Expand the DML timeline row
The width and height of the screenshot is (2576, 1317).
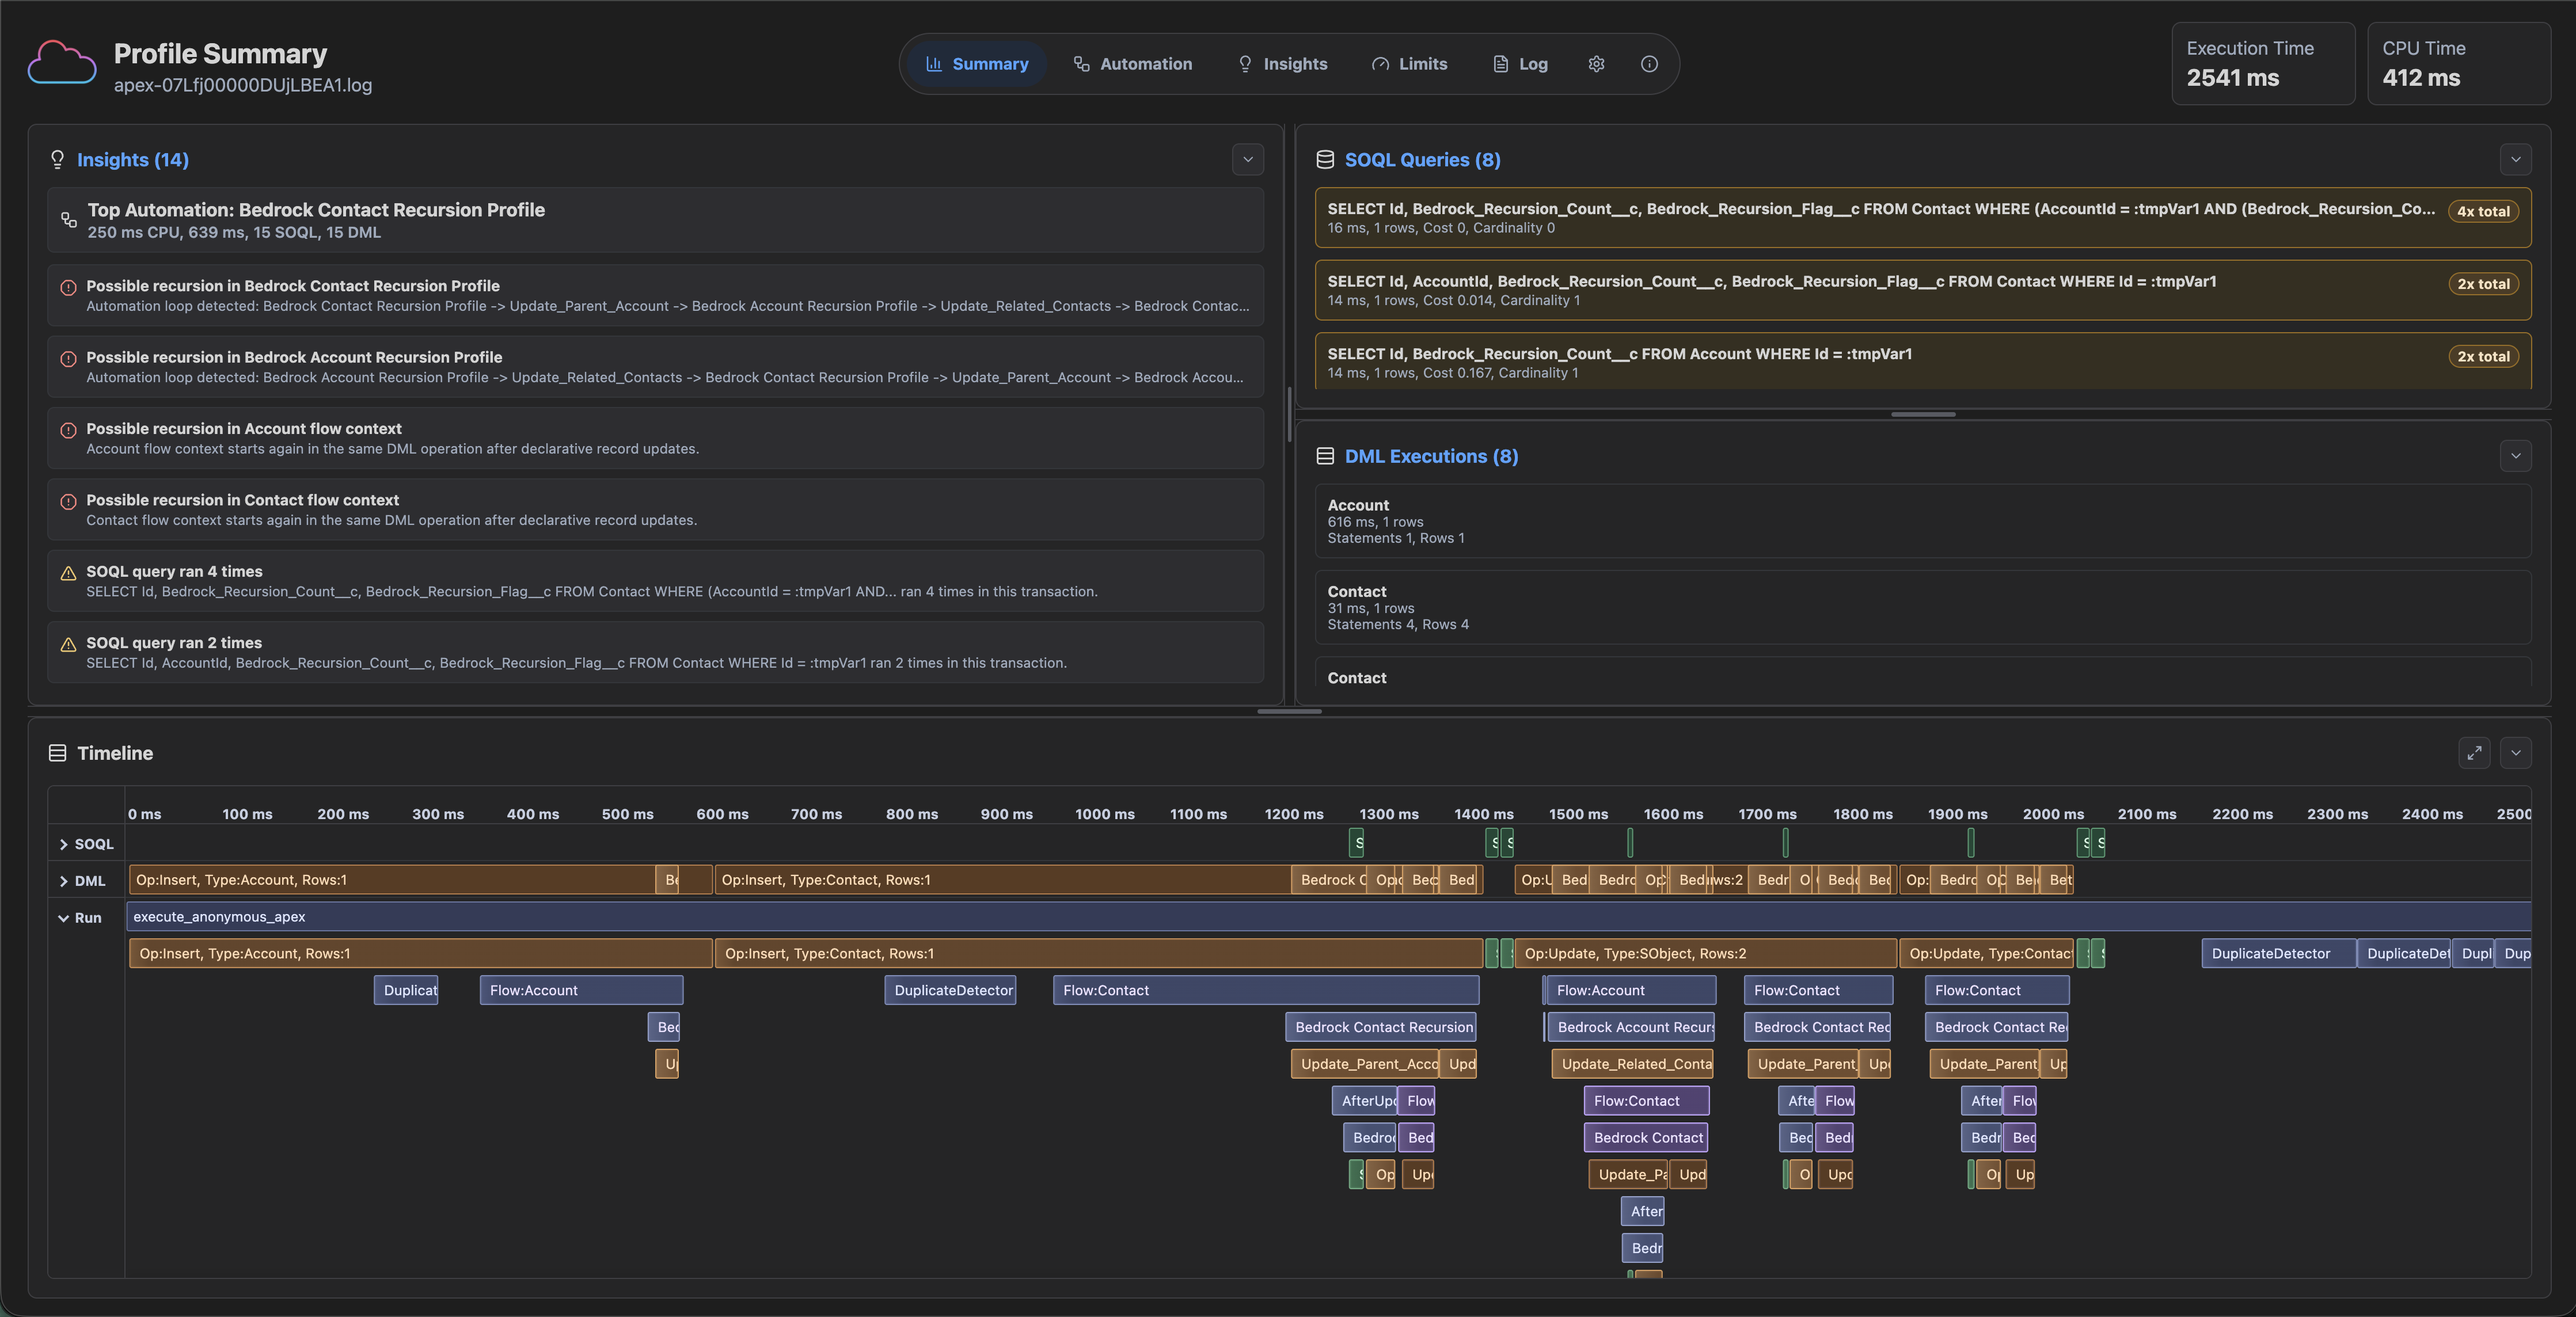pyautogui.click(x=64, y=881)
